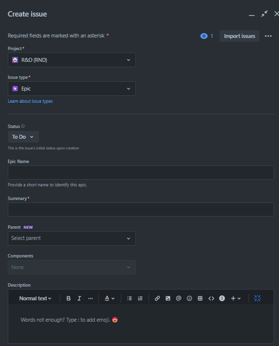Toggle the Create issue dialog size with the arrows icon
The width and height of the screenshot is (279, 346).
click(x=264, y=14)
